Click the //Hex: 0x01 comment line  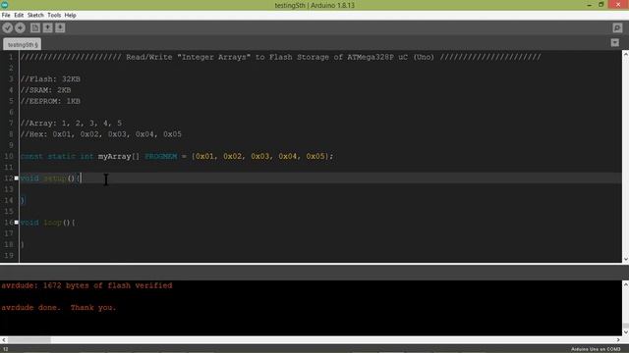(101, 134)
